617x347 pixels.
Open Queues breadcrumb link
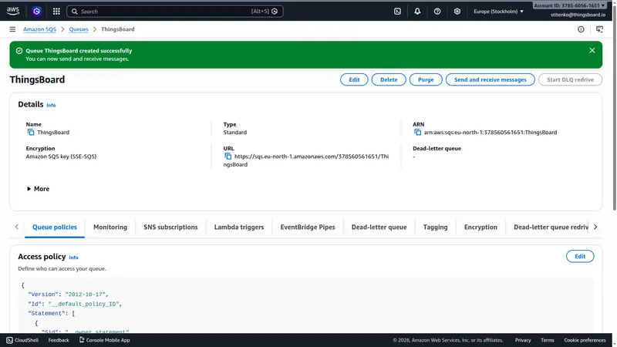tap(79, 29)
